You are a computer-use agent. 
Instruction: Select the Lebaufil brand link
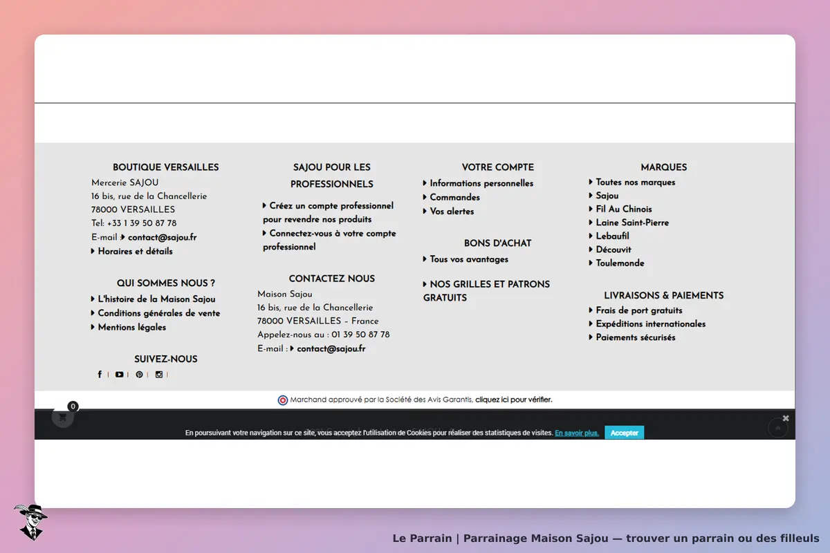coord(613,236)
